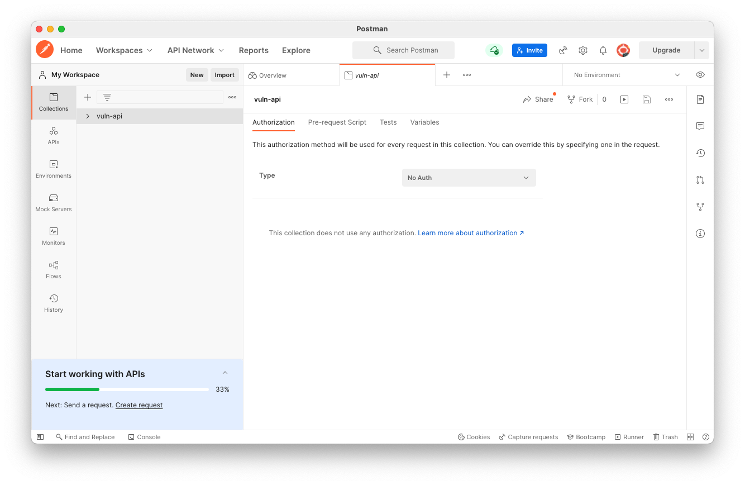Image resolution: width=745 pixels, height=485 pixels.
Task: Open the Collections sidebar section
Action: [54, 102]
